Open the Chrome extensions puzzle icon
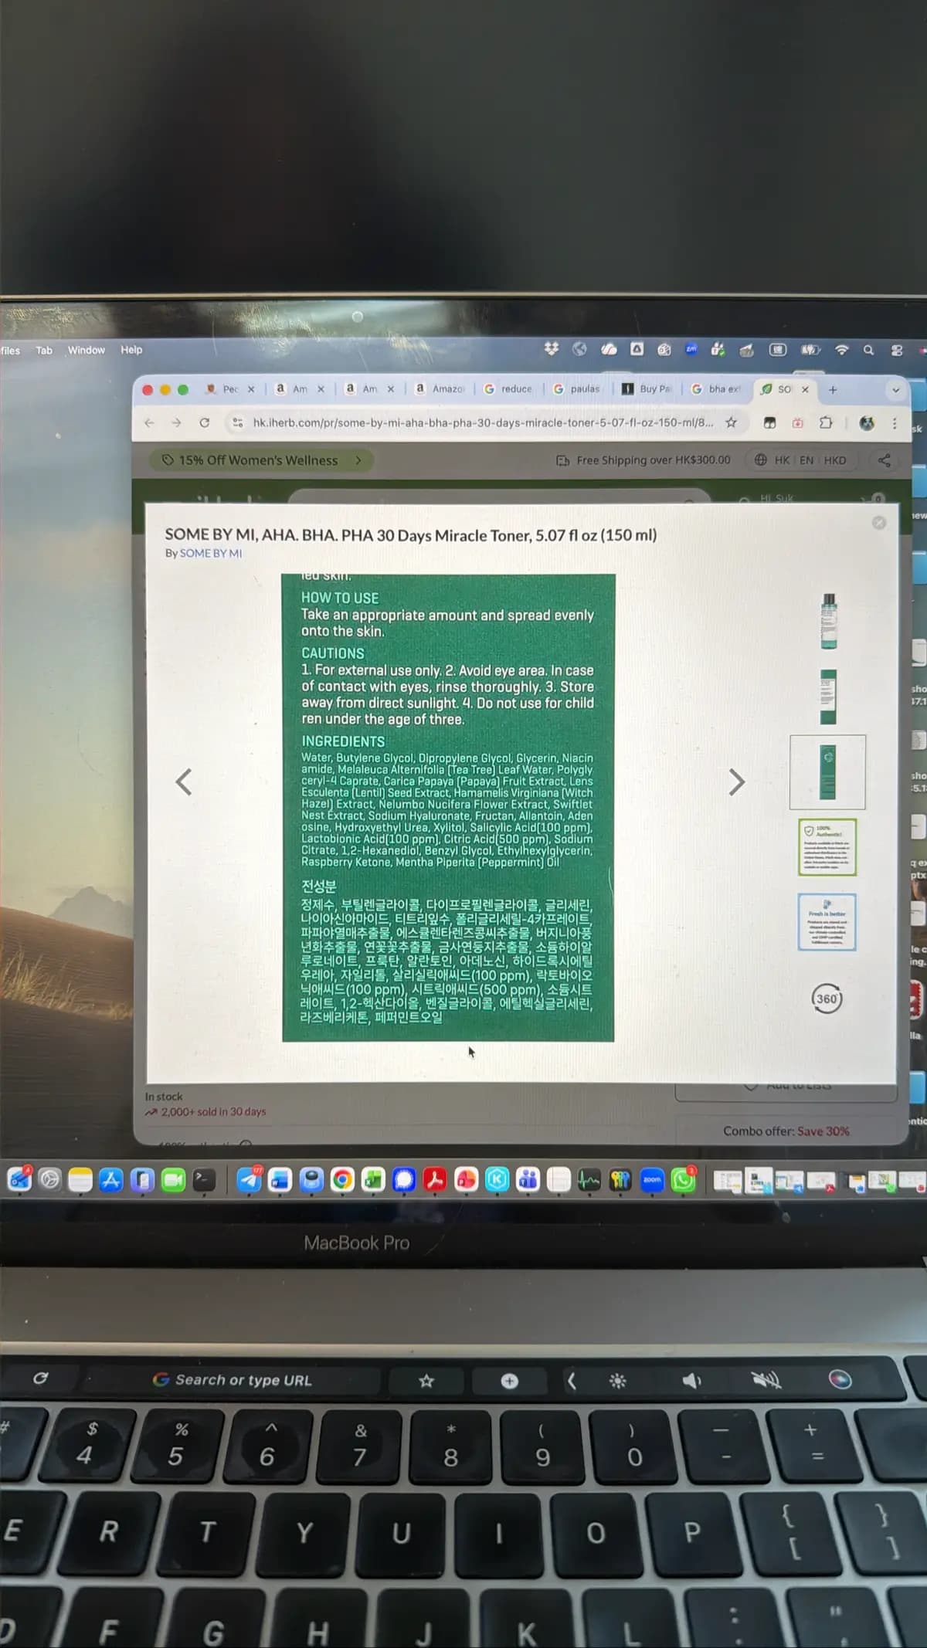This screenshot has width=927, height=1648. coord(826,422)
